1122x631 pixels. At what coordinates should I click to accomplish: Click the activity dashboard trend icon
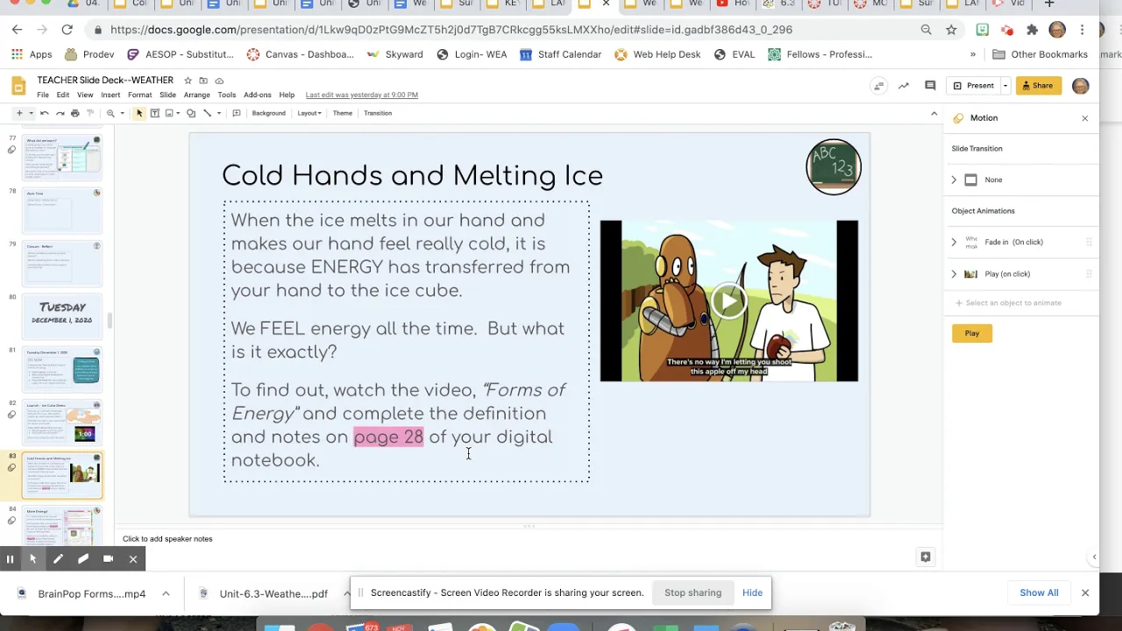[x=904, y=85]
